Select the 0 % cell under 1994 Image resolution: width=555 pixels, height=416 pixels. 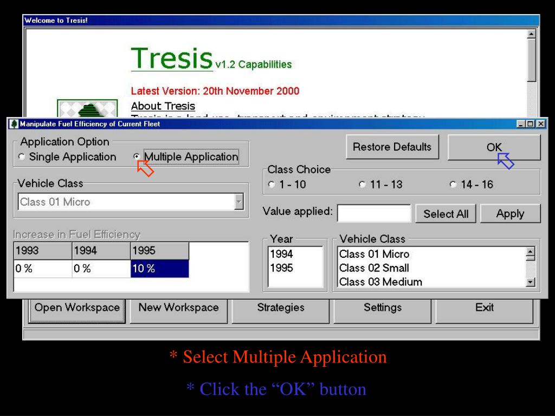pyautogui.click(x=101, y=269)
